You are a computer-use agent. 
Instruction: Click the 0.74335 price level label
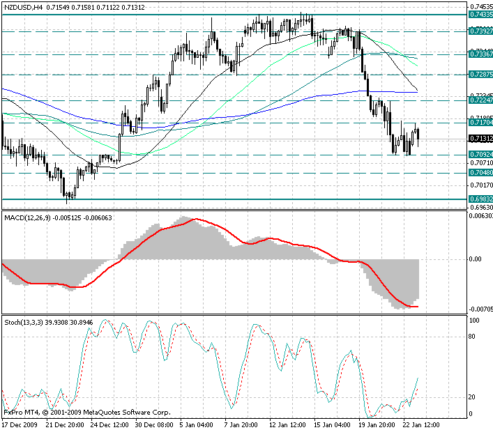(480, 14)
